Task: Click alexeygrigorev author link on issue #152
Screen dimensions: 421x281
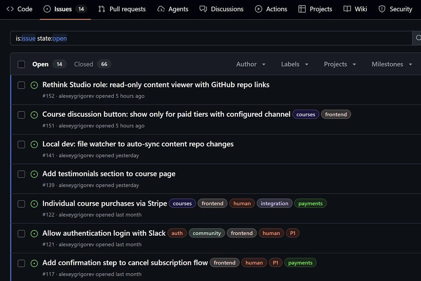Action: click(x=76, y=96)
